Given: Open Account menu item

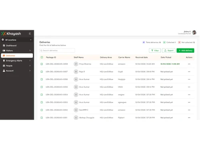Looking at the screenshot, I should click(x=17, y=71).
